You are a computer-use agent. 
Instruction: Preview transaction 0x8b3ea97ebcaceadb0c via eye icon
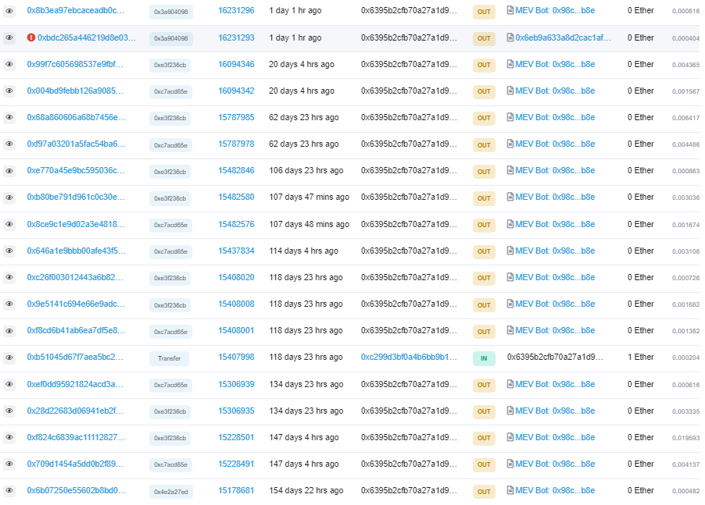point(9,11)
